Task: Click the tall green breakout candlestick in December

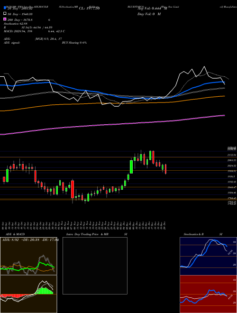Action: point(131,166)
